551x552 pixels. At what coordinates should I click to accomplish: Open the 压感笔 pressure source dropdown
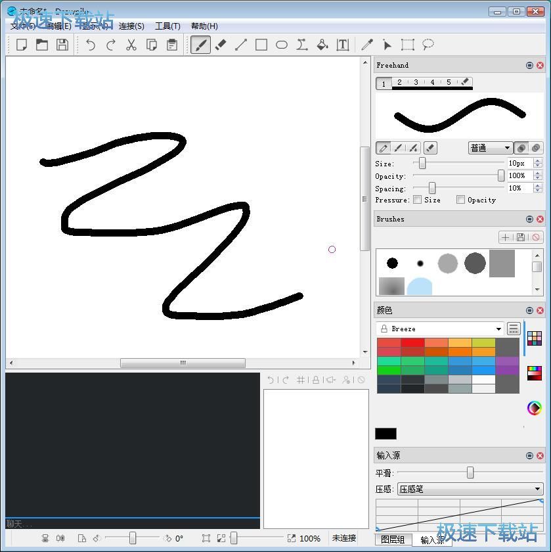468,488
